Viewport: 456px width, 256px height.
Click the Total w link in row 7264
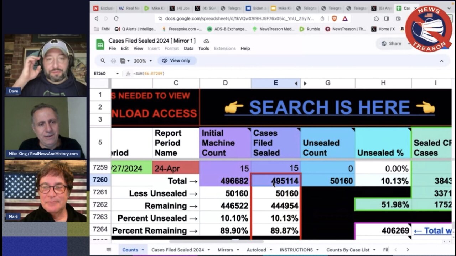pos(433,231)
